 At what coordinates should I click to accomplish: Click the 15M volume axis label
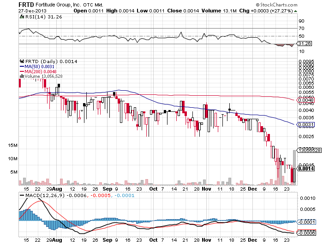click(x=13, y=145)
